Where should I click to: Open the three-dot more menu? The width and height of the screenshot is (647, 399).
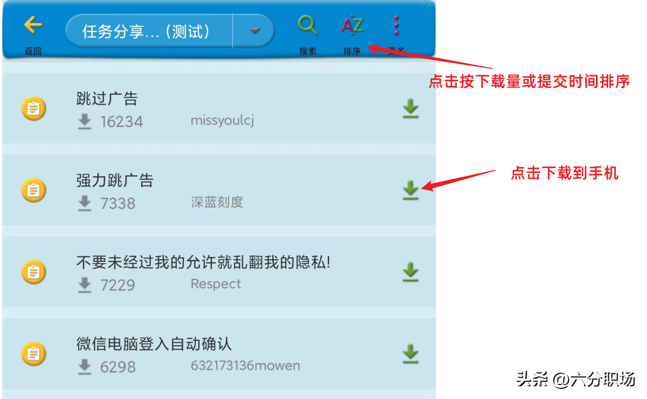[396, 25]
